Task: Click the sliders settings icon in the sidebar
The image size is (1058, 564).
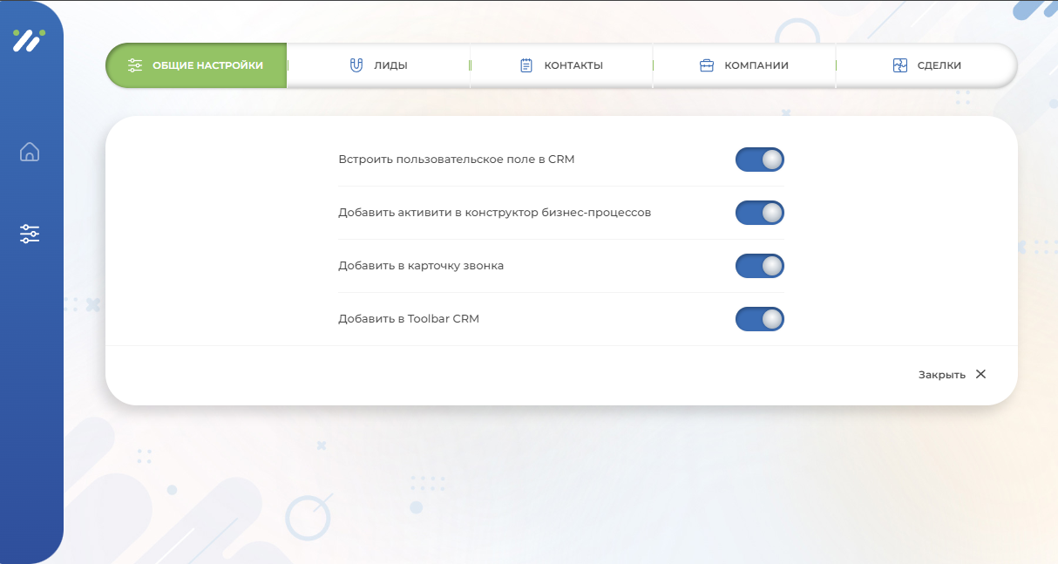Action: (30, 234)
